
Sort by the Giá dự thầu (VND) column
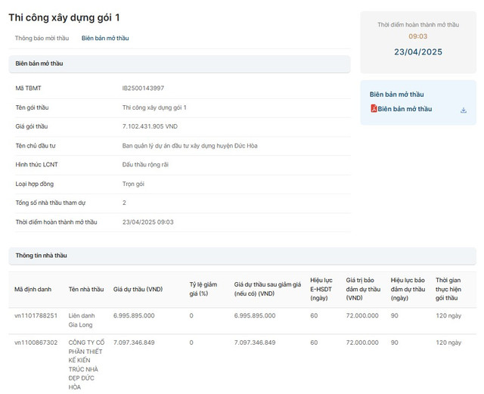coord(138,289)
